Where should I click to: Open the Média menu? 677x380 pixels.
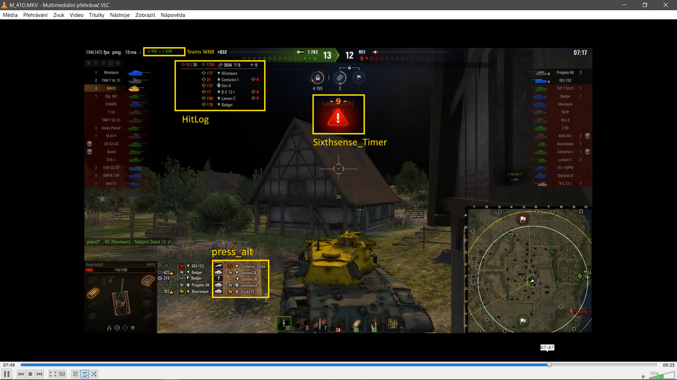pos(10,15)
